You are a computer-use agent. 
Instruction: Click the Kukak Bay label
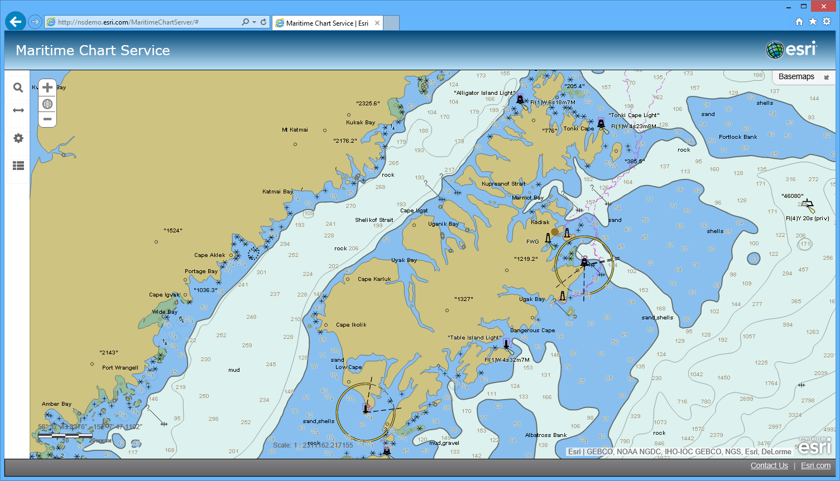tap(361, 123)
